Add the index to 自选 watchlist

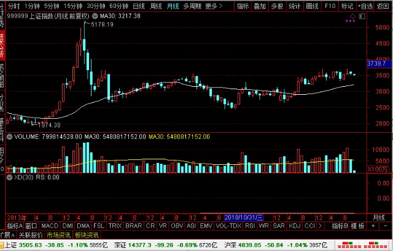(365, 6)
